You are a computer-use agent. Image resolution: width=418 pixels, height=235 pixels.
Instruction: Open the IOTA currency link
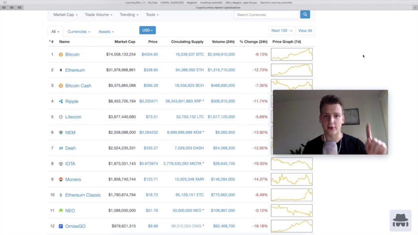coord(70,164)
